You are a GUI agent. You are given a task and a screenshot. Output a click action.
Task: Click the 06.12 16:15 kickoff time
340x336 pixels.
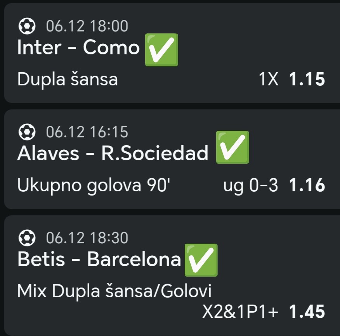[x=87, y=132]
